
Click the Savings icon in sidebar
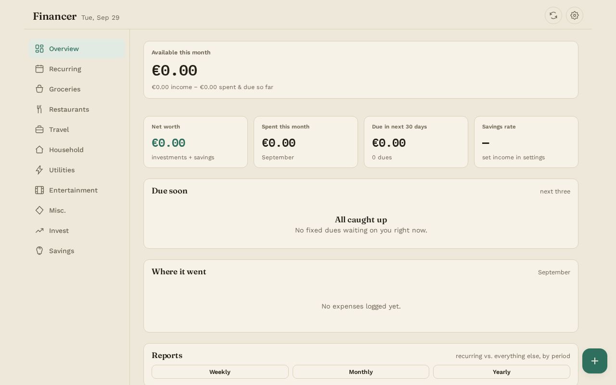click(x=39, y=251)
